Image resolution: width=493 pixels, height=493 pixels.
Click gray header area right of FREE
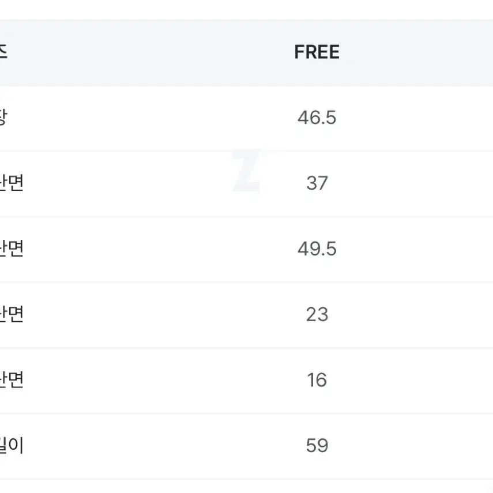415,53
